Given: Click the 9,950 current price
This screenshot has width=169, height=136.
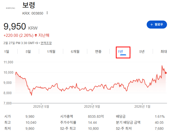Looking at the screenshot, I should pyautogui.click(x=15, y=26).
